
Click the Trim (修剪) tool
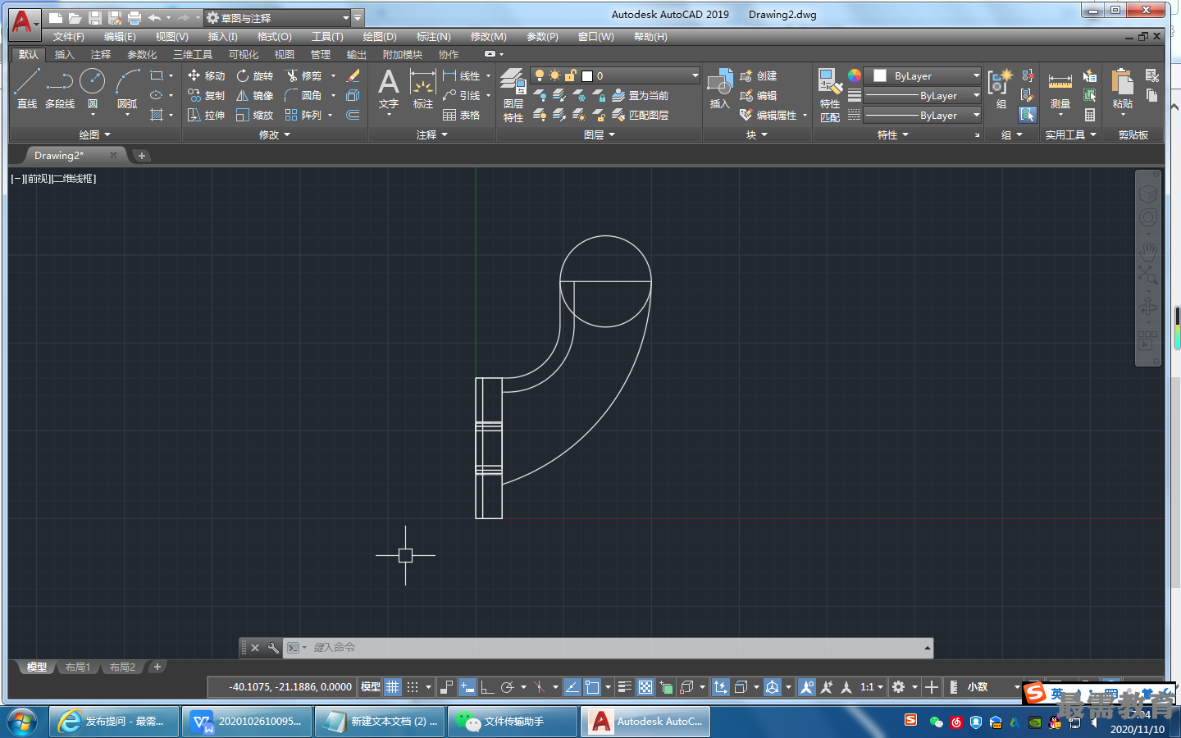(x=303, y=75)
